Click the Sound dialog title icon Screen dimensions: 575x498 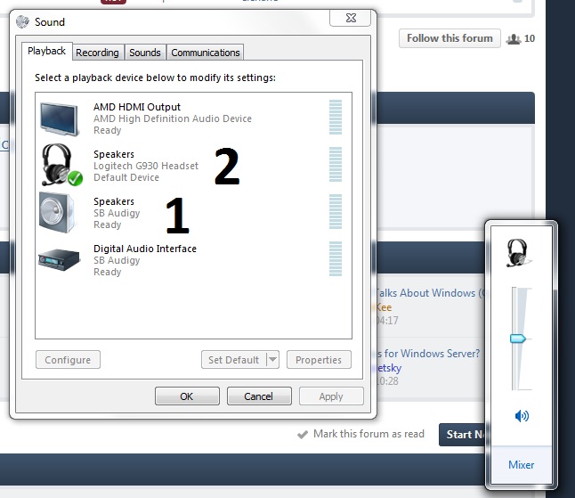click(23, 21)
